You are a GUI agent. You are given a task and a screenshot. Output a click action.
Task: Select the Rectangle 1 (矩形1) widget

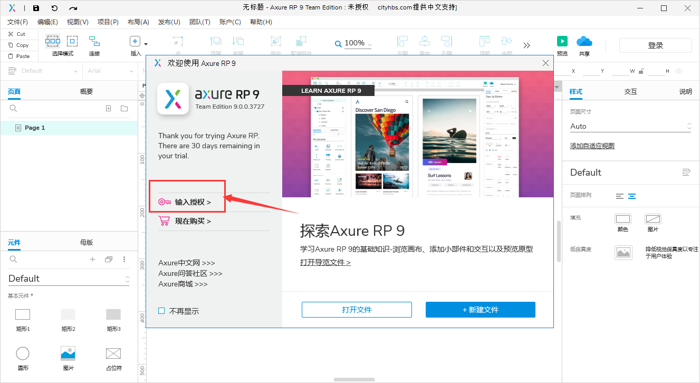click(x=23, y=315)
